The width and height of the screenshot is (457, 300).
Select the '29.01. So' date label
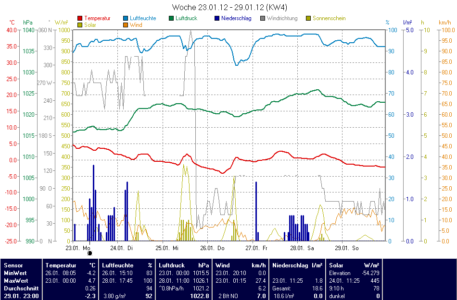(346, 248)
